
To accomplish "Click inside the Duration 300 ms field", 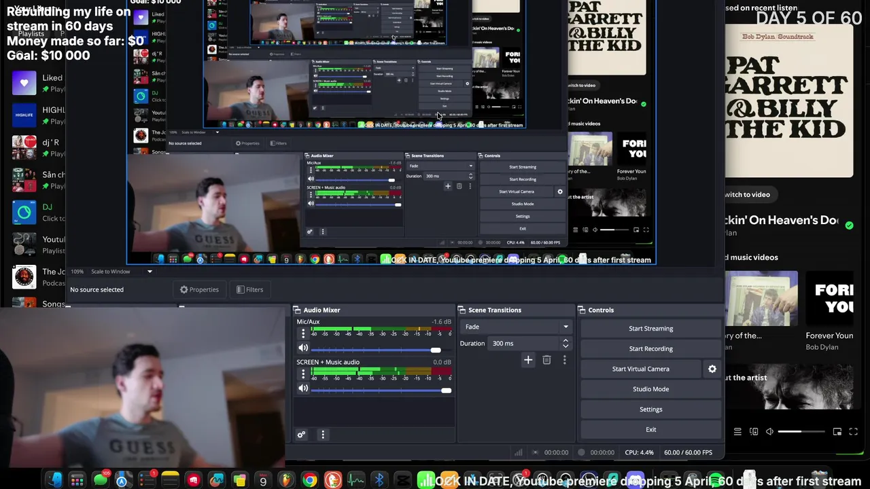I will 523,344.
